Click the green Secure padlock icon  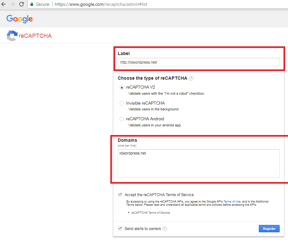[32, 4]
